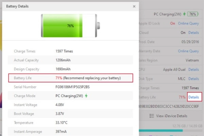
Task: Open Details link for MLC Disk Type
Action: (193, 79)
